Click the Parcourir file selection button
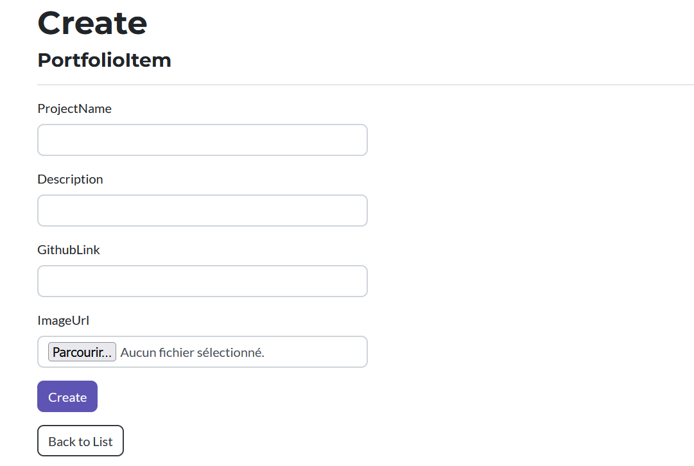Image resolution: width=694 pixels, height=466 pixels. tap(82, 351)
